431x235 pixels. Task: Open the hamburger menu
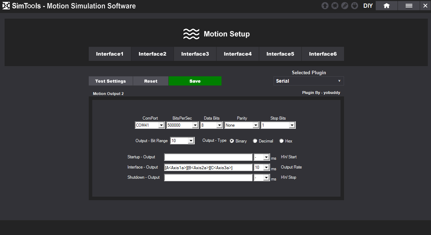[409, 6]
